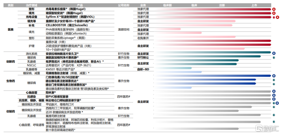Select the 临床前 stage column header

(167, 5)
